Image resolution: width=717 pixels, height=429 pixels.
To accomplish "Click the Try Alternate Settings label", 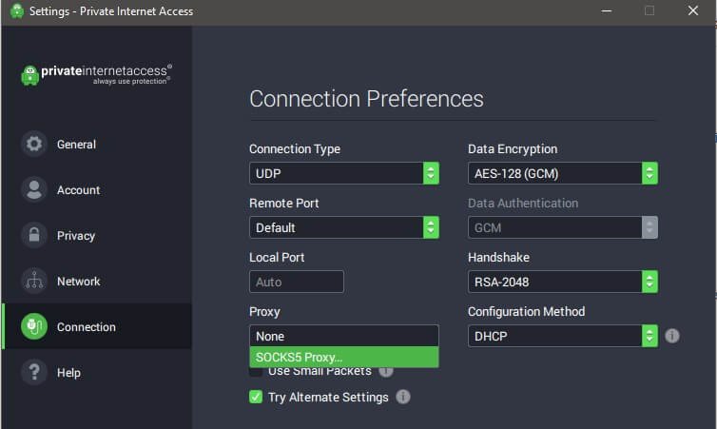I will tap(328, 397).
